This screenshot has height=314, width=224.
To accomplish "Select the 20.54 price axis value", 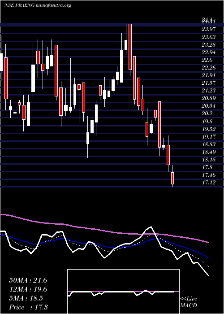I will tap(209, 106).
